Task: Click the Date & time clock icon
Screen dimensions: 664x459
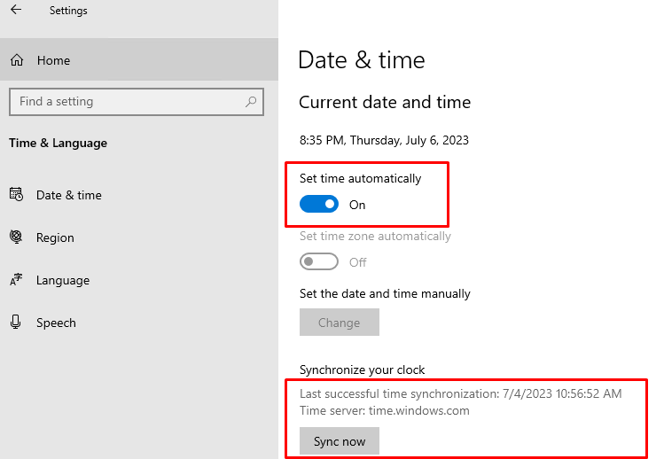Action: pyautogui.click(x=16, y=195)
